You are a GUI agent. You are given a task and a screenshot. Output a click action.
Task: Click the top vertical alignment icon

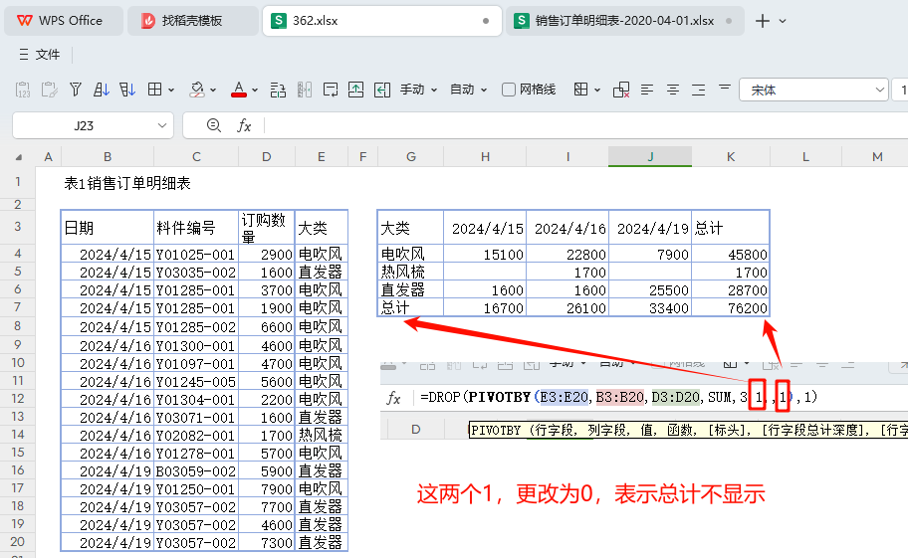coord(725,88)
